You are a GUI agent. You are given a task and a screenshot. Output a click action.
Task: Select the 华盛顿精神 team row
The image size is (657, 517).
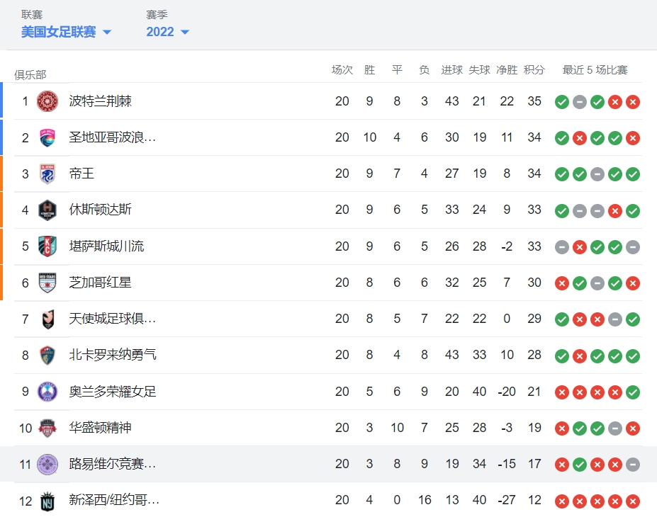click(328, 428)
